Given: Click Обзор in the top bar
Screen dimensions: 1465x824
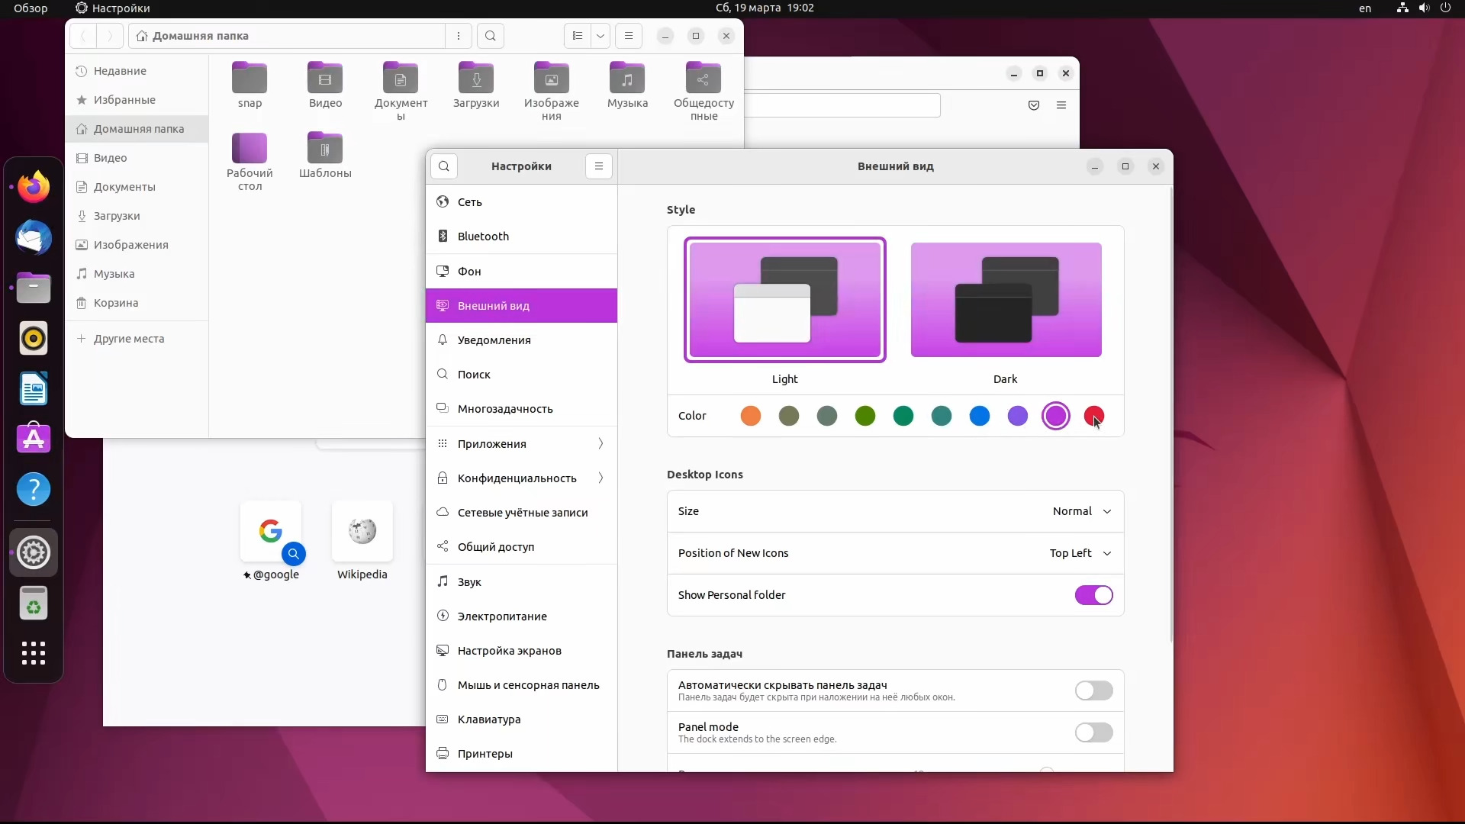Looking at the screenshot, I should click(x=31, y=8).
